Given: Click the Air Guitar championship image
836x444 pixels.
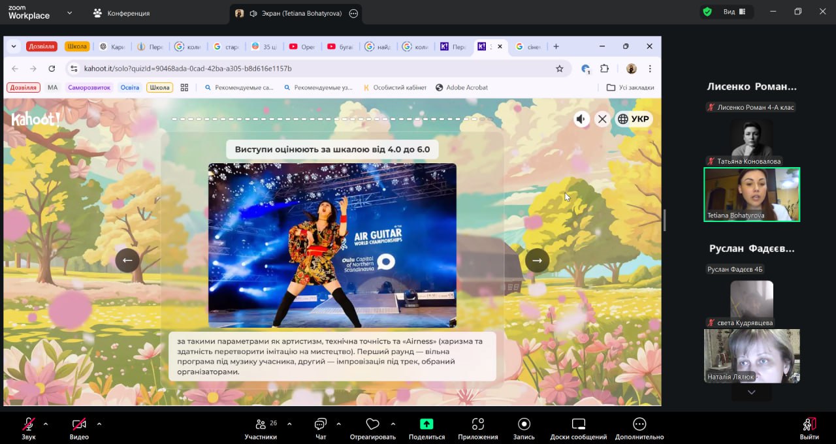Looking at the screenshot, I should [x=332, y=245].
